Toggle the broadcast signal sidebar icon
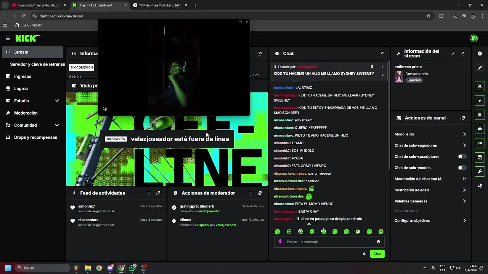The width and height of the screenshot is (488, 274). tap(480, 143)
